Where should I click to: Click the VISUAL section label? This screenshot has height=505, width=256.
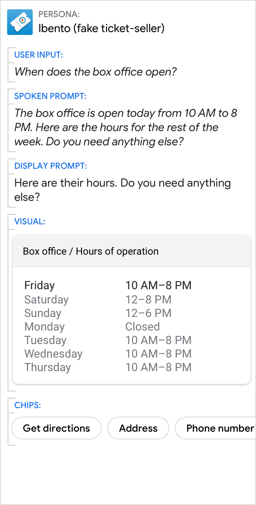[30, 222]
